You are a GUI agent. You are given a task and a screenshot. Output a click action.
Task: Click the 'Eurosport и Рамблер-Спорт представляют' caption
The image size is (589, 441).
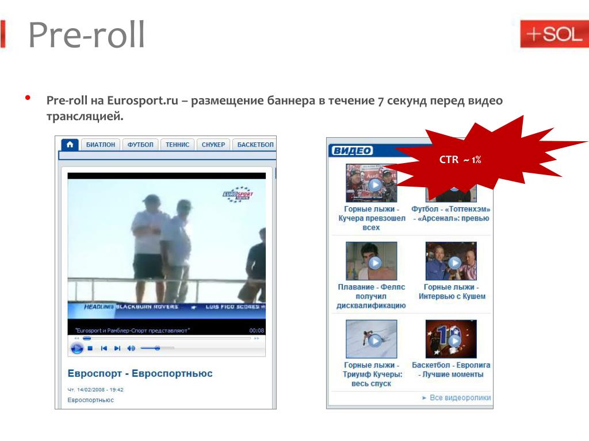pos(133,330)
